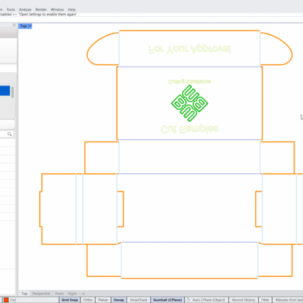This screenshot has height=303, width=303.
Task: Open the Tools menu
Action: 11,10
